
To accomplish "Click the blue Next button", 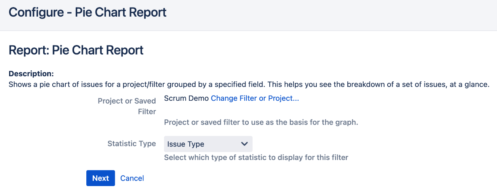I will 101,178.
